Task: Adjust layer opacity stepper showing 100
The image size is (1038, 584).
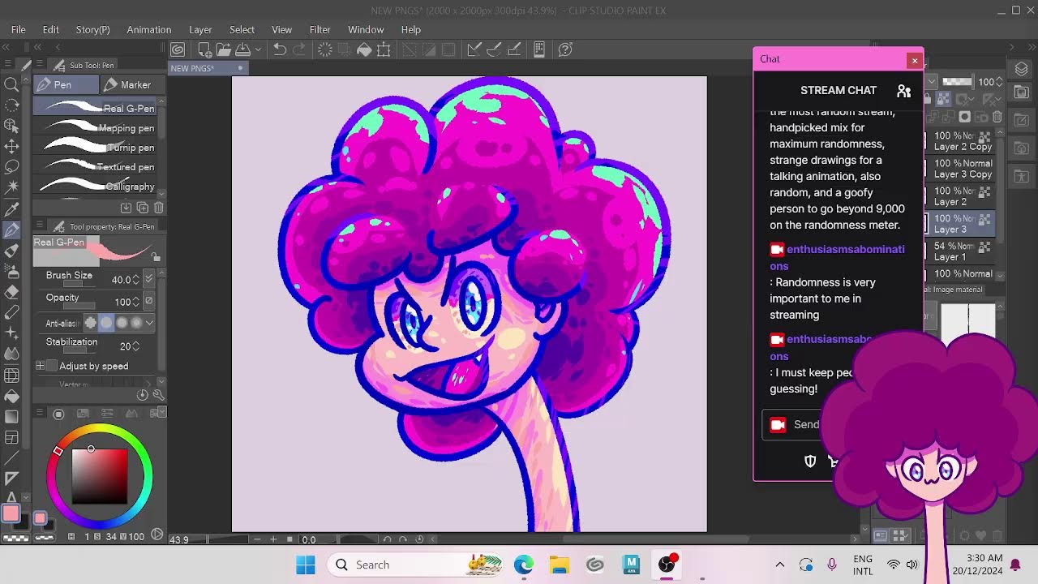Action: (999, 82)
